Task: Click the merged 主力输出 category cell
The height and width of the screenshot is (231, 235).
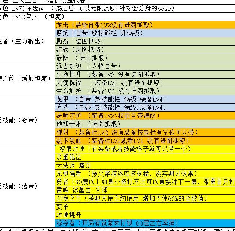Action: [26, 41]
